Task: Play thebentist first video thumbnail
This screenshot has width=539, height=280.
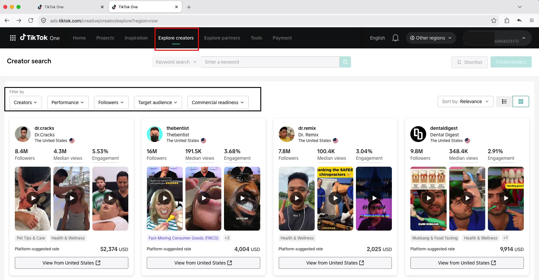Action: (165, 198)
